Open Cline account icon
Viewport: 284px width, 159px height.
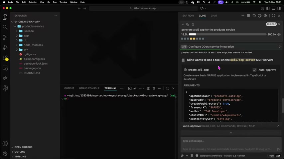click(259, 16)
